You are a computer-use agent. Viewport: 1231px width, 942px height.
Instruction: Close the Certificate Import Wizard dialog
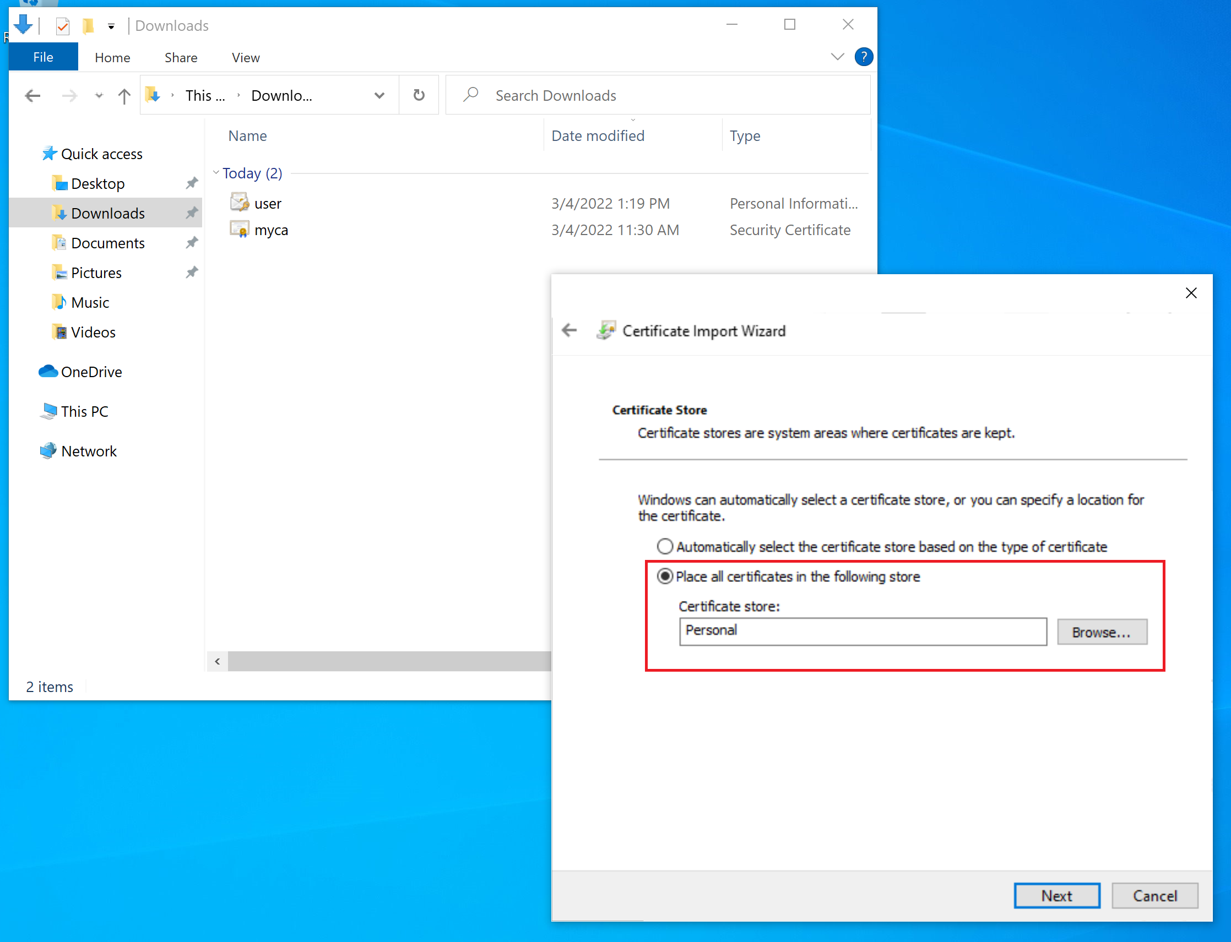1191,293
